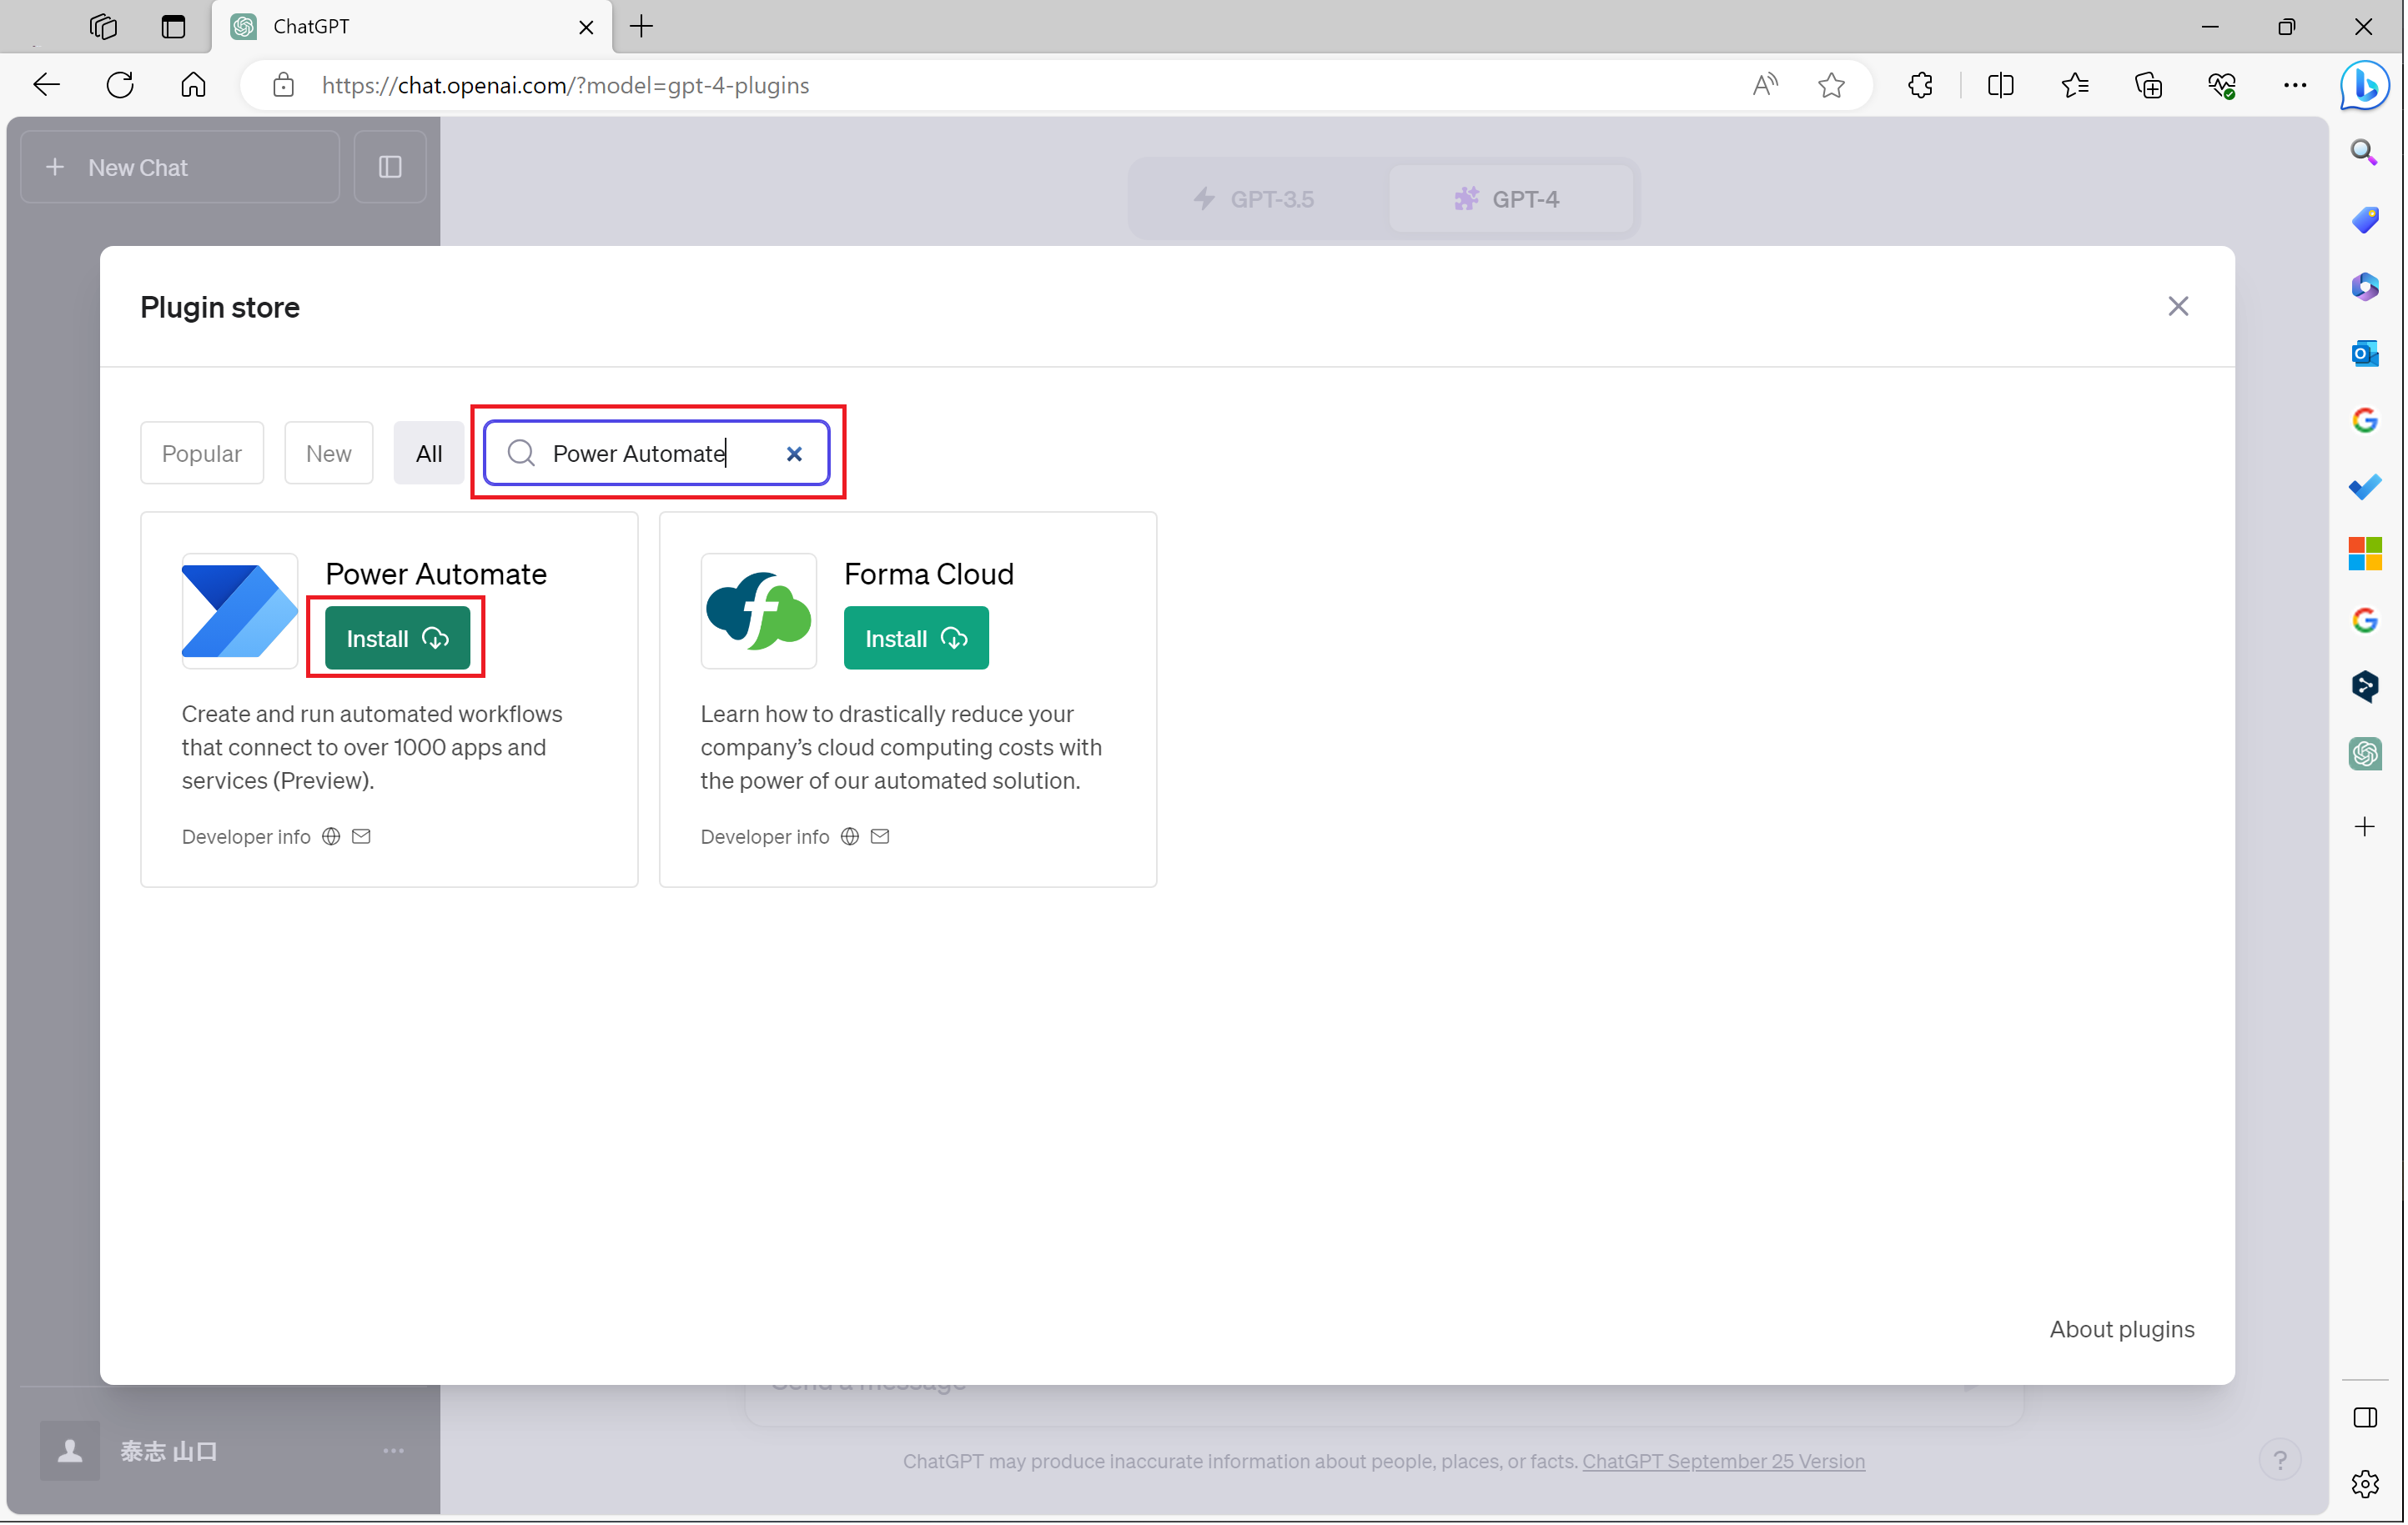Open the help question mark button
The height and width of the screenshot is (1525, 2408).
pyautogui.click(x=2280, y=1460)
